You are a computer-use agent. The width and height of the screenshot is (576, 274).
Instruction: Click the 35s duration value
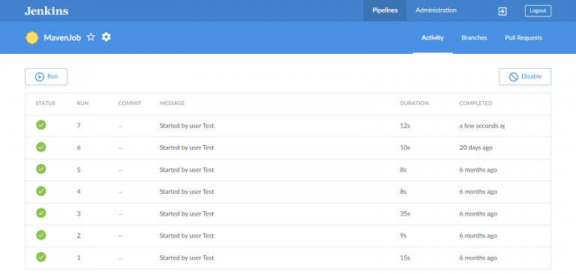pyautogui.click(x=405, y=214)
